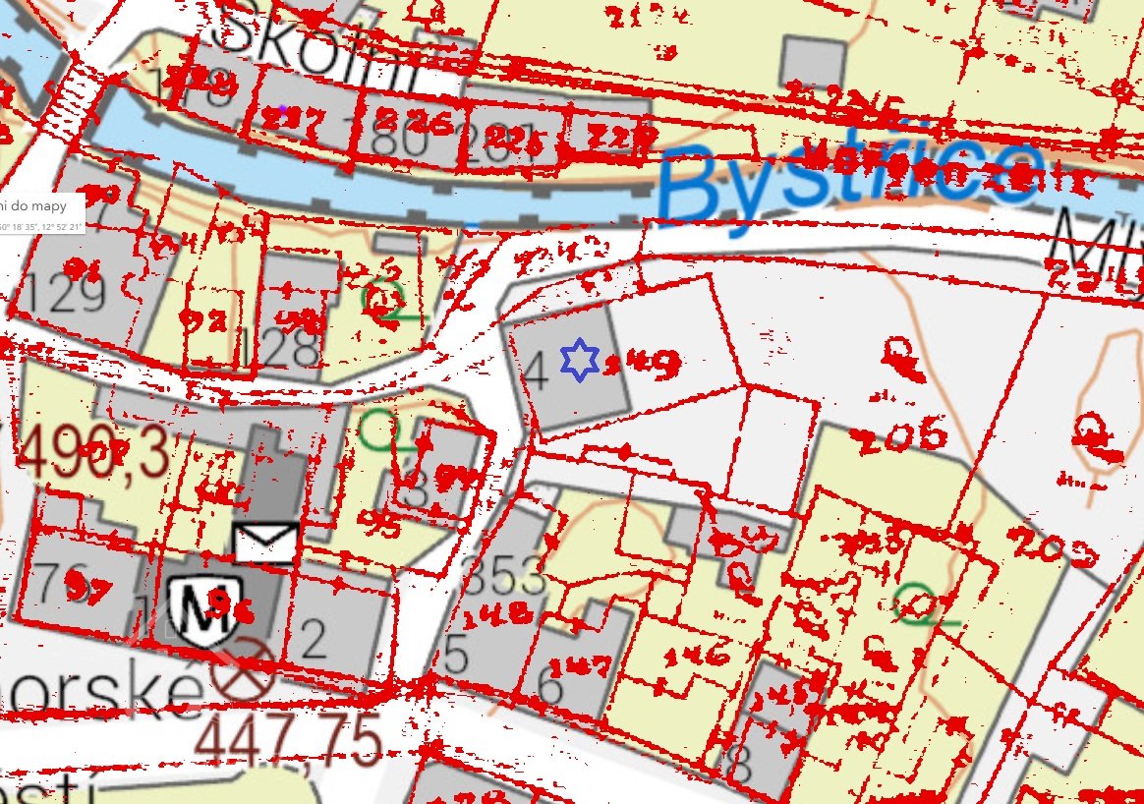Click the white envelope post office icon
Image resolution: width=1144 pixels, height=804 pixels.
(266, 543)
